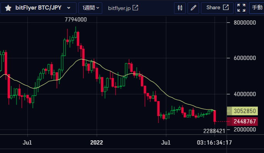Screen dimensions: 264x153
Task: Open the bitflyer.jp external link
Action: [x=123, y=8]
